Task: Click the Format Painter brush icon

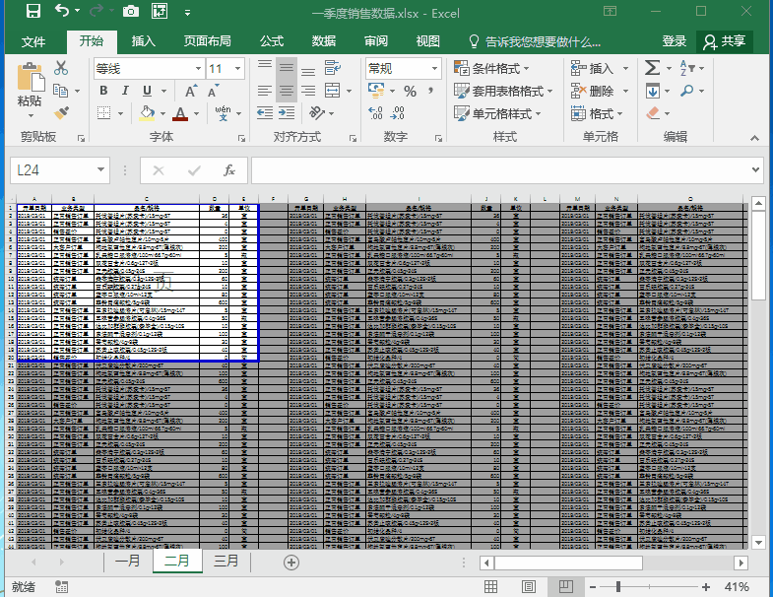Action: (61, 114)
